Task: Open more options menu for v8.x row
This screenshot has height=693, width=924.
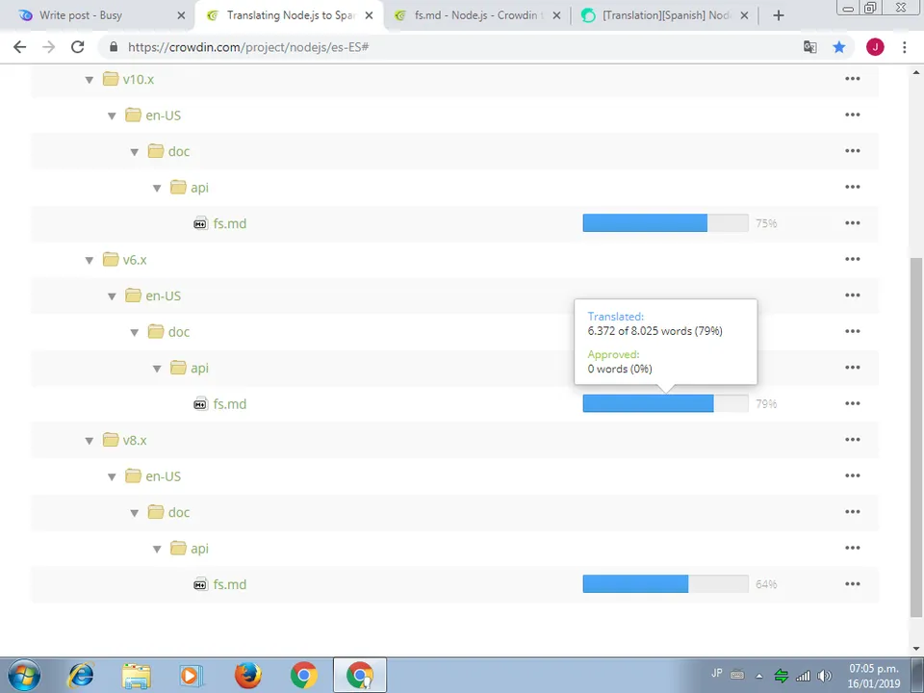Action: click(853, 439)
